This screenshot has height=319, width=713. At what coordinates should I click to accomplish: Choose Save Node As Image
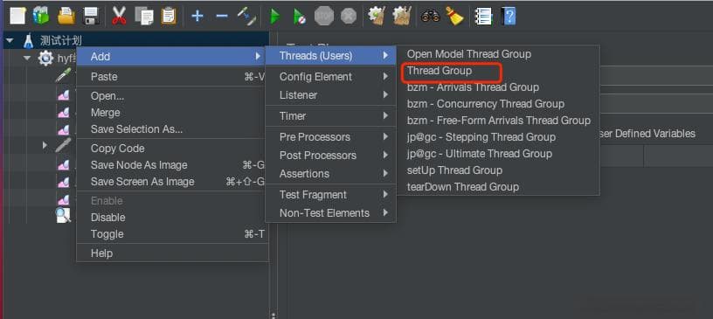point(172,164)
